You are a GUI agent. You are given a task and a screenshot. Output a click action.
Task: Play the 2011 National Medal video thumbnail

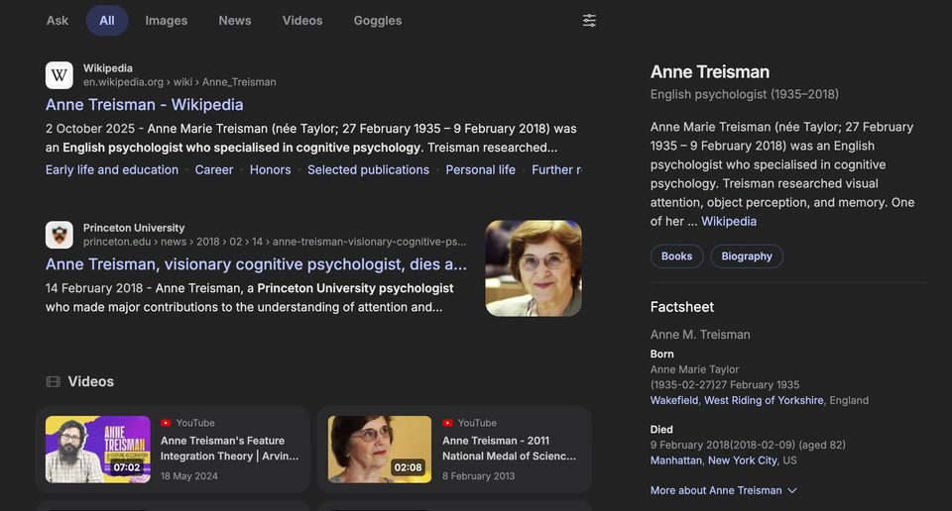[380, 450]
